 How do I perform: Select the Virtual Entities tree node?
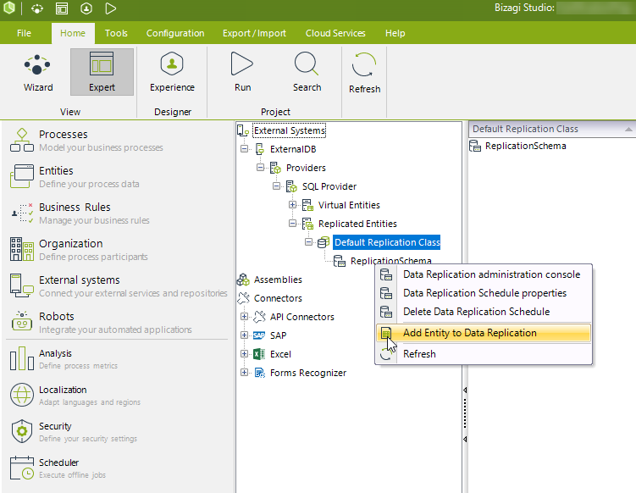point(349,205)
